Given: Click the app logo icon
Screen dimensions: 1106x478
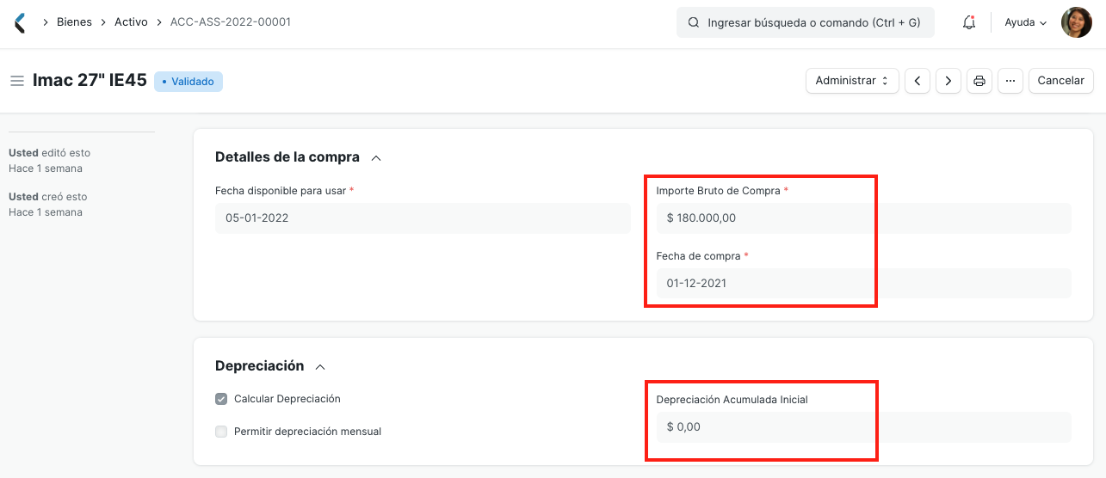Looking at the screenshot, I should tap(20, 22).
